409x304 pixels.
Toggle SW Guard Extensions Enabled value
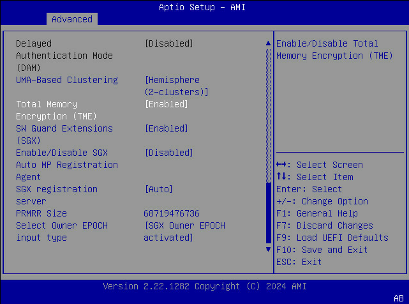[166, 128]
